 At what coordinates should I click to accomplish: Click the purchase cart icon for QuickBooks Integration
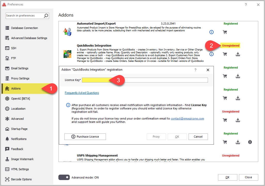tap(225, 54)
